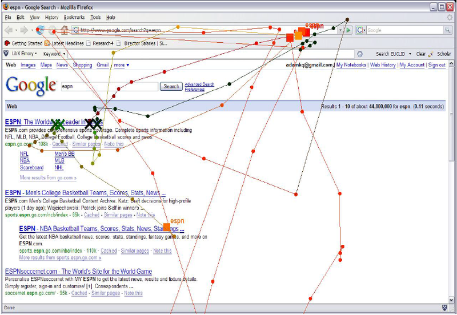Open the Tools menu
The image size is (457, 315).
95,18
